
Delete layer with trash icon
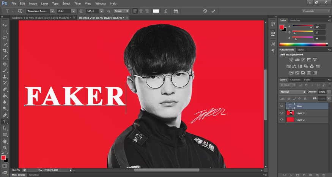324,175
